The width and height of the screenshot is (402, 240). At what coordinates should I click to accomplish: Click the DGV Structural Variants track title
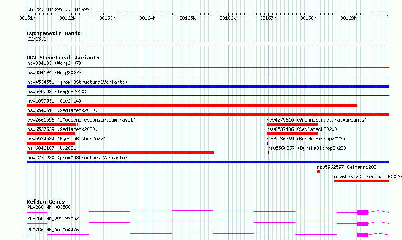[63, 58]
